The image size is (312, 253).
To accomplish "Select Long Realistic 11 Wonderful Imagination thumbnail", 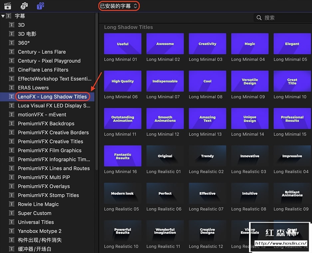I will point(165,231).
